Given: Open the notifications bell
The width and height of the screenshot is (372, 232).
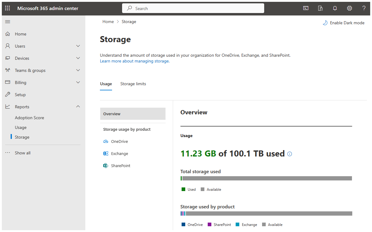Looking at the screenshot, I should [x=335, y=8].
